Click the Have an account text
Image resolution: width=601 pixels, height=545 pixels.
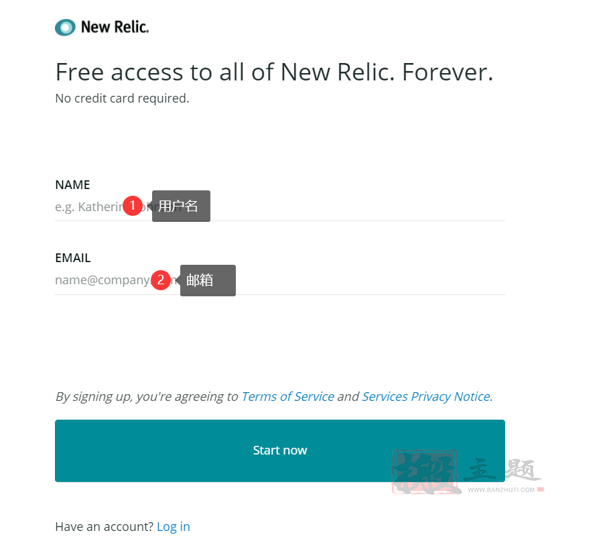pyautogui.click(x=105, y=527)
